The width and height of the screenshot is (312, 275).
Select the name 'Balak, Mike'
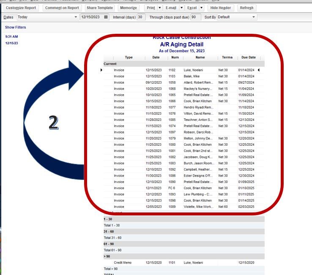point(192,76)
